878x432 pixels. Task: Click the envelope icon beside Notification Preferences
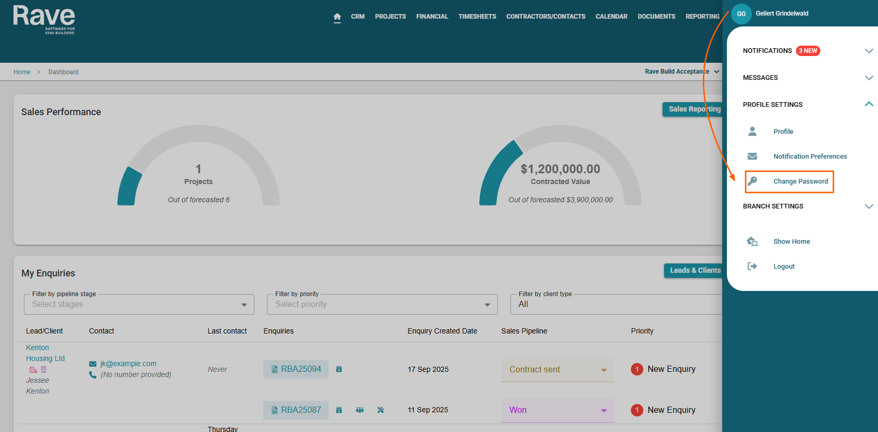tap(752, 156)
